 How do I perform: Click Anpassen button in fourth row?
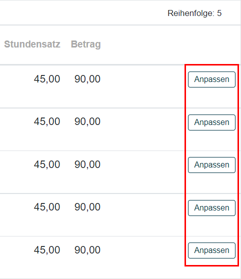coord(211,208)
